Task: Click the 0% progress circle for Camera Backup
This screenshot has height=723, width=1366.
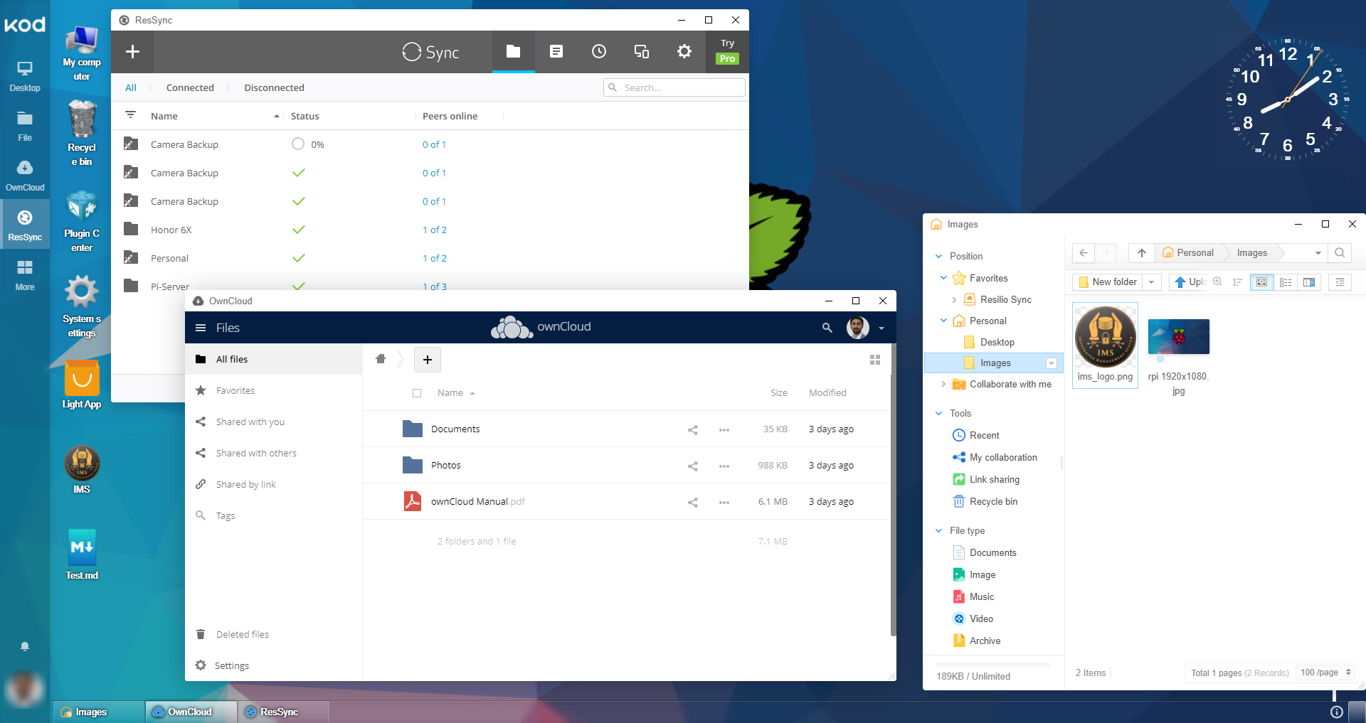Action: coord(298,144)
